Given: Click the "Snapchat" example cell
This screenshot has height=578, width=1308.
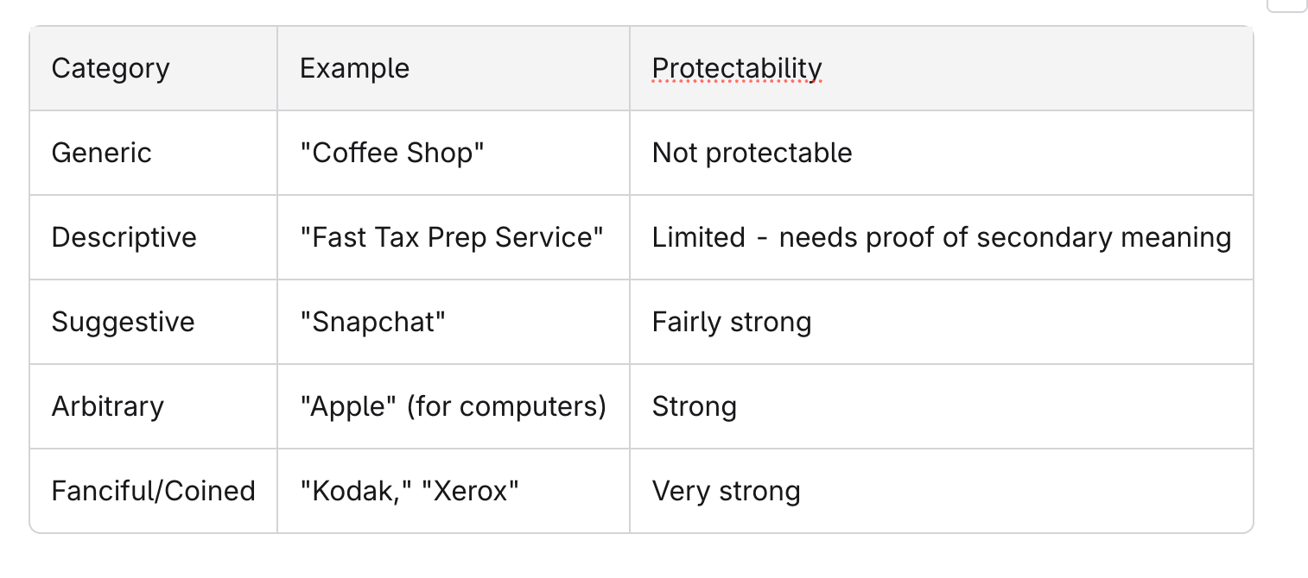Looking at the screenshot, I should click(x=454, y=322).
